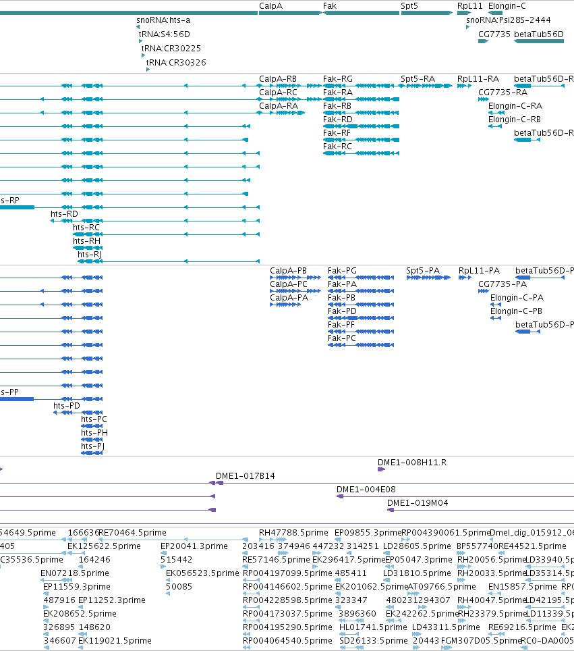The height and width of the screenshot is (651, 574).
Task: Select the Spt5-RA transcript label
Action: 418,79
